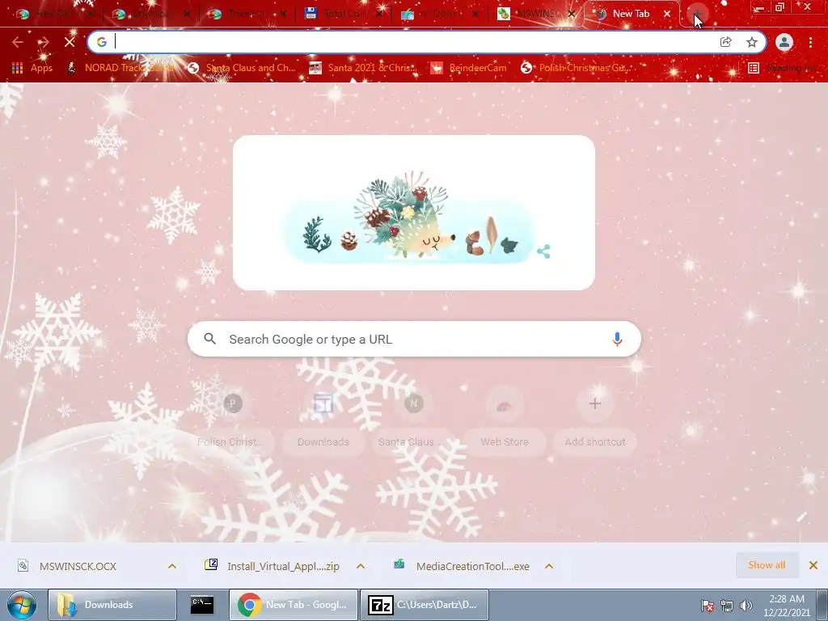Open downloaded Install_Virtual_Appl....zip file
Viewport: 828px width, 621px height.
coord(283,566)
